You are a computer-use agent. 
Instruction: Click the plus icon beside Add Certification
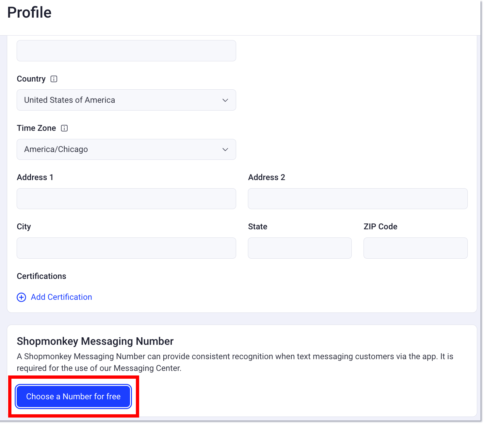click(21, 297)
